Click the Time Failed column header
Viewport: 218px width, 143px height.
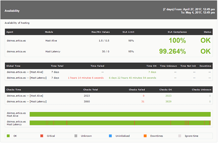97,66
